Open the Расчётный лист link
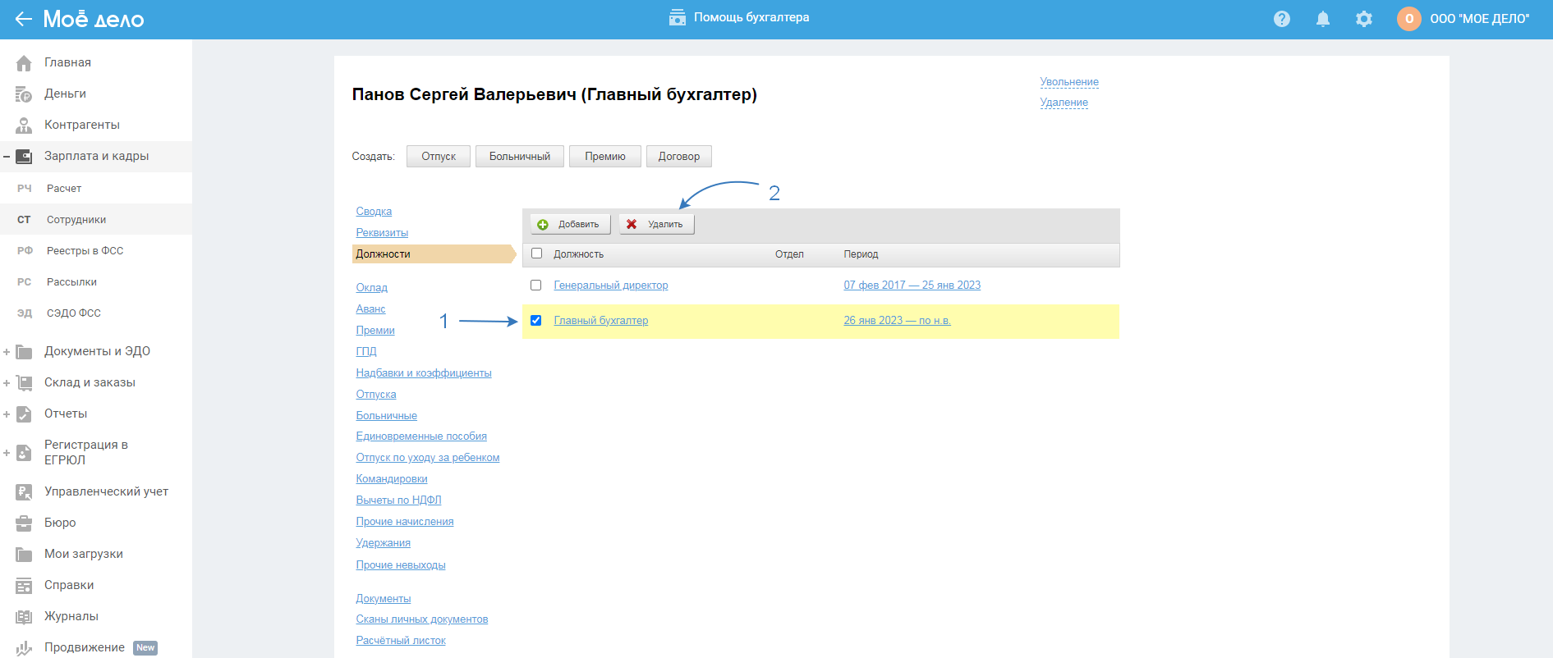The width and height of the screenshot is (1553, 658). pyautogui.click(x=401, y=641)
